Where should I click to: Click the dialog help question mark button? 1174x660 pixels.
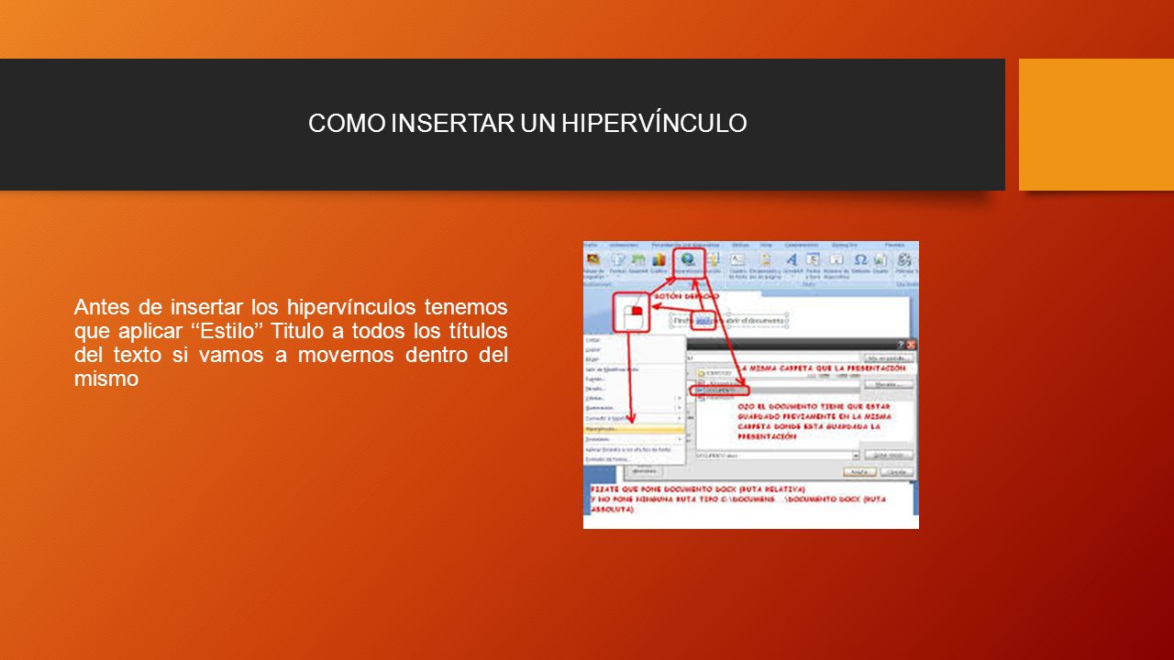point(900,345)
